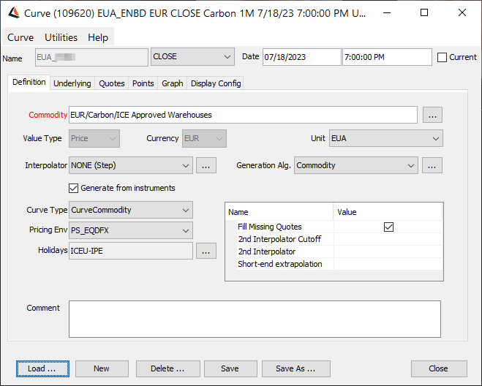The width and height of the screenshot is (482, 386).
Task: Switch to the Display Config tab
Action: point(216,83)
